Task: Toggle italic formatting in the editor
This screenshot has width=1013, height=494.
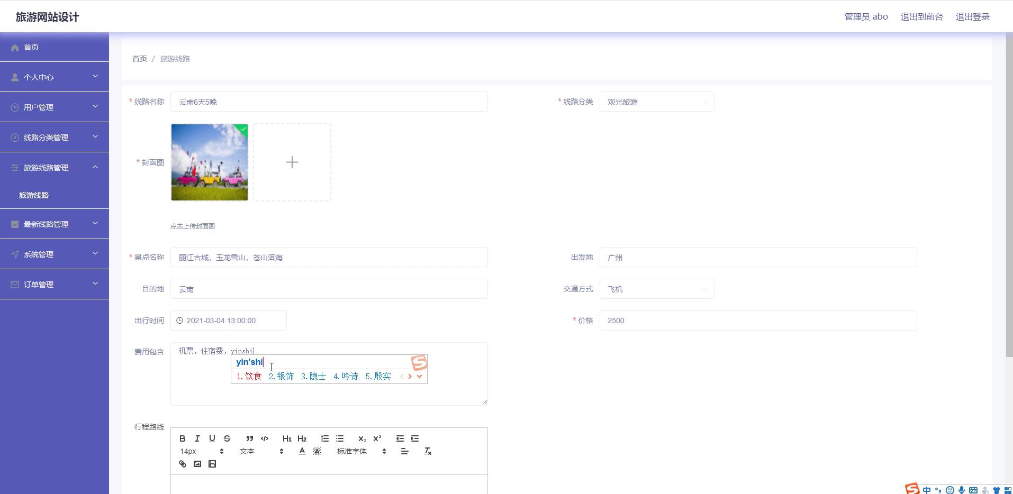Action: pyautogui.click(x=197, y=438)
